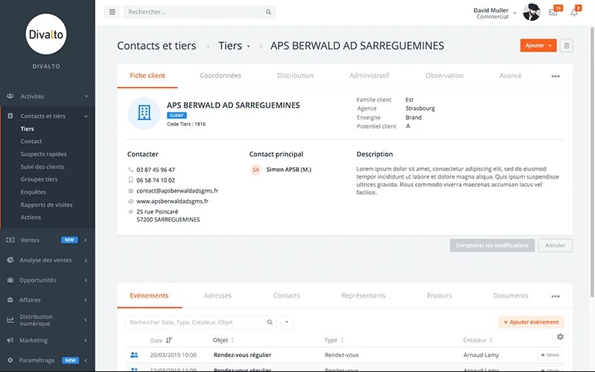
Task: Click the David Muller profile avatar
Action: pos(531,12)
